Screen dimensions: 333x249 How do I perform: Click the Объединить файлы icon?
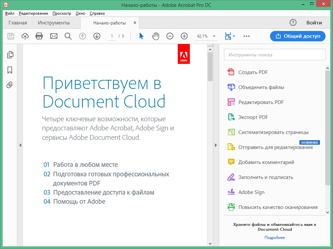(231, 87)
